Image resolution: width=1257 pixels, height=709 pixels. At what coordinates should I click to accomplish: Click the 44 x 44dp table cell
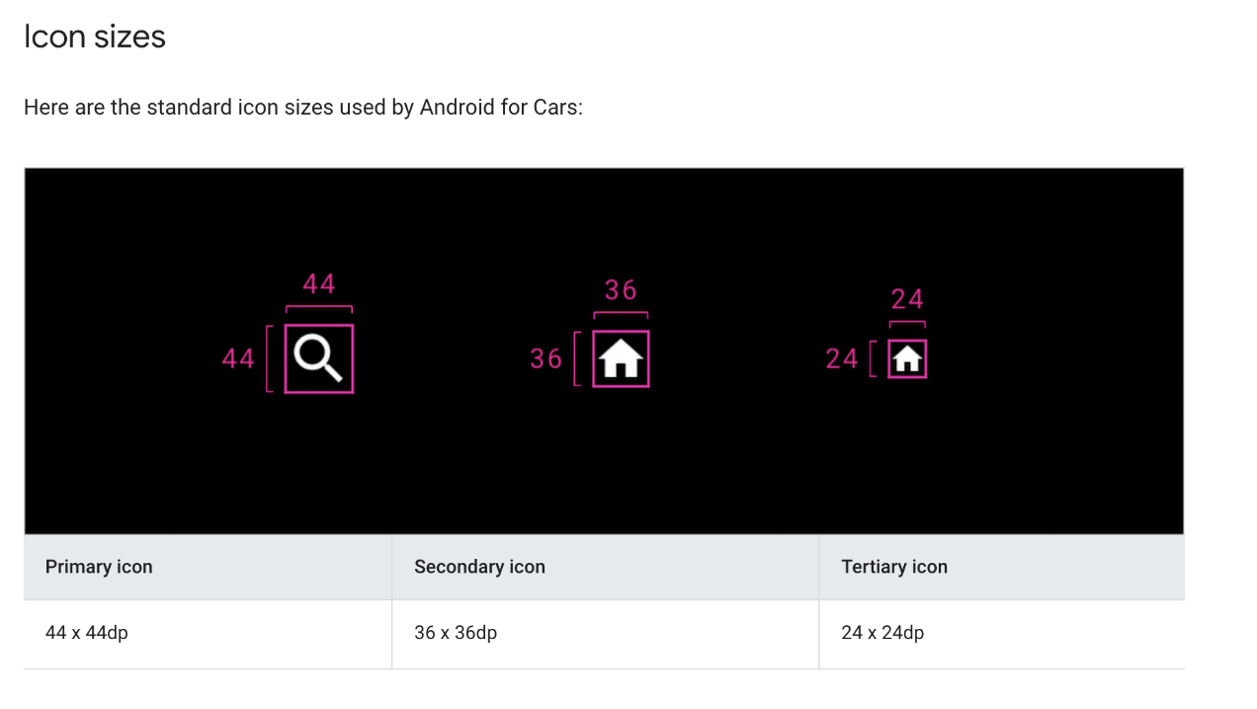tap(208, 634)
